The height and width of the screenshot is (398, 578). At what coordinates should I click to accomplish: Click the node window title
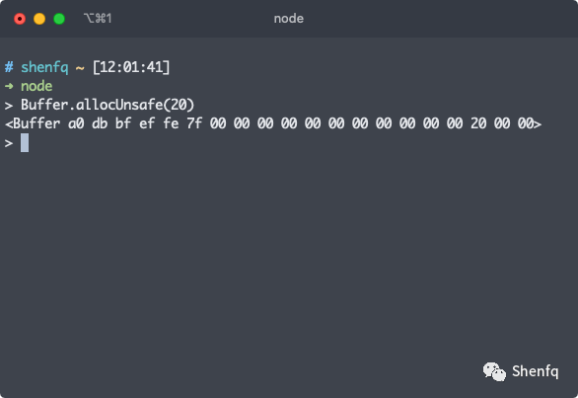[289, 19]
